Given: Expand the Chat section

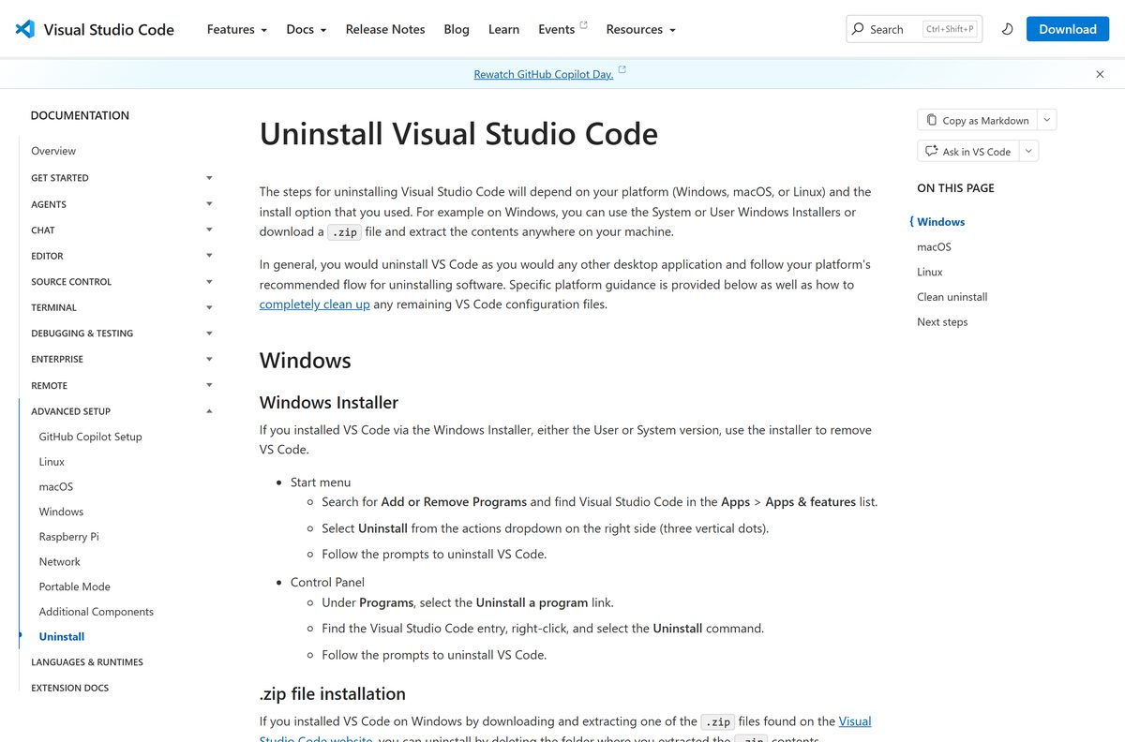Looking at the screenshot, I should (x=209, y=230).
